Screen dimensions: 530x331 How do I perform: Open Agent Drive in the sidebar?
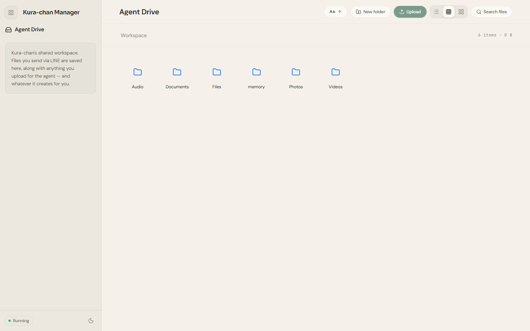click(x=25, y=29)
